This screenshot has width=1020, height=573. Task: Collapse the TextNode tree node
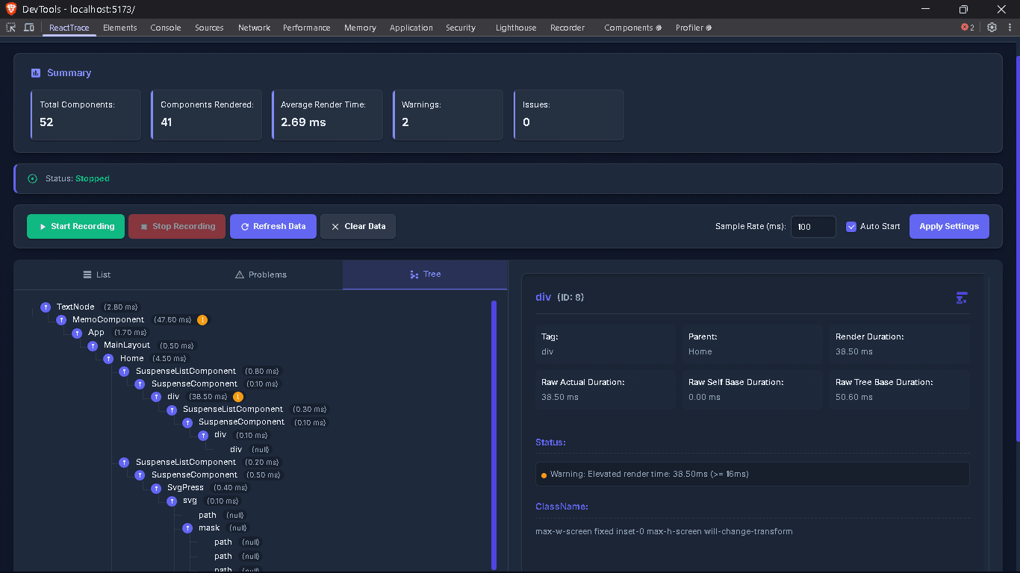46,307
